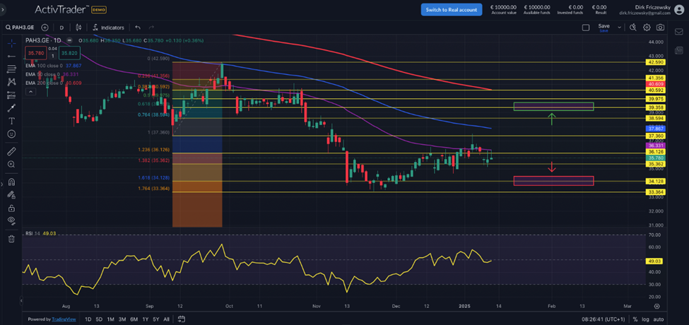Take a chart snapshot with camera icon

coord(659,28)
